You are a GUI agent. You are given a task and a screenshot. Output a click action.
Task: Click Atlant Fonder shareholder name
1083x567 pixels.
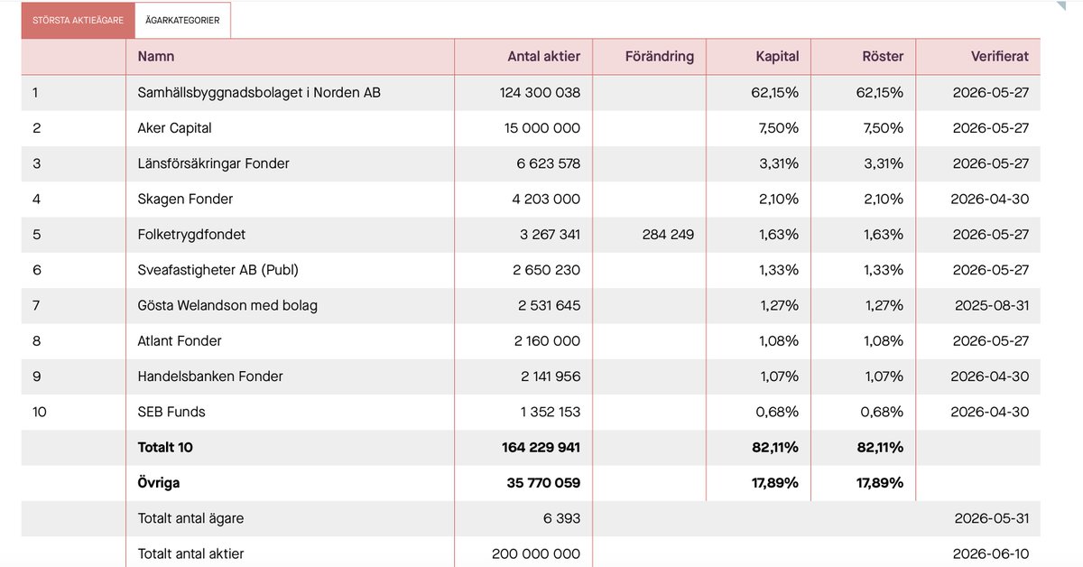tap(180, 341)
